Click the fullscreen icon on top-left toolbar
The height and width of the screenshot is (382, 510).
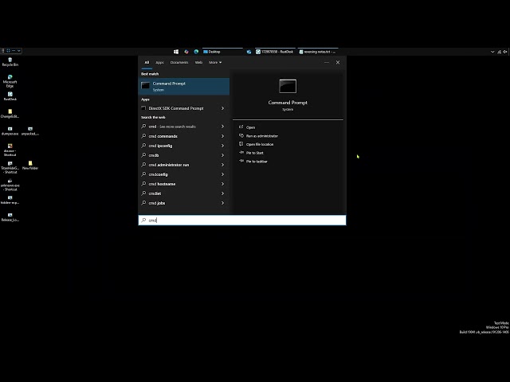pos(9,51)
